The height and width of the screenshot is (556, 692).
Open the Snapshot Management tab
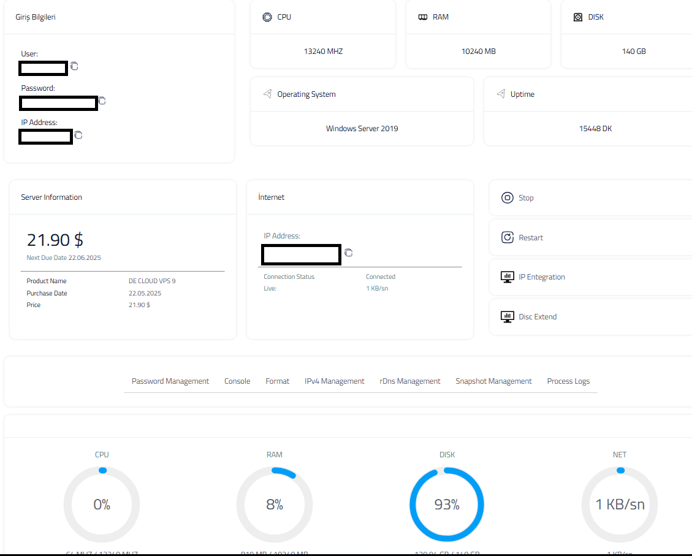(494, 381)
